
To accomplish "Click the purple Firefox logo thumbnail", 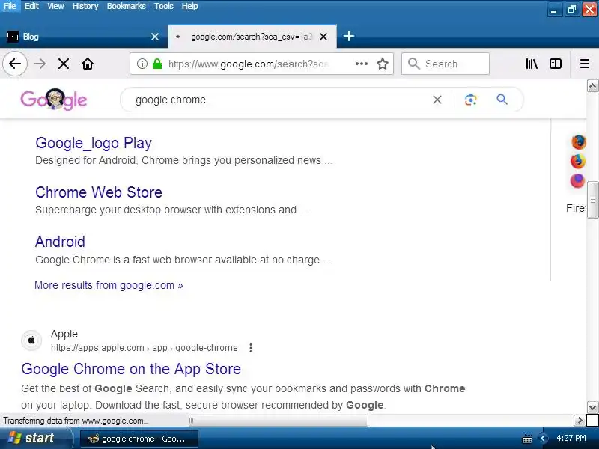I will coord(577,180).
